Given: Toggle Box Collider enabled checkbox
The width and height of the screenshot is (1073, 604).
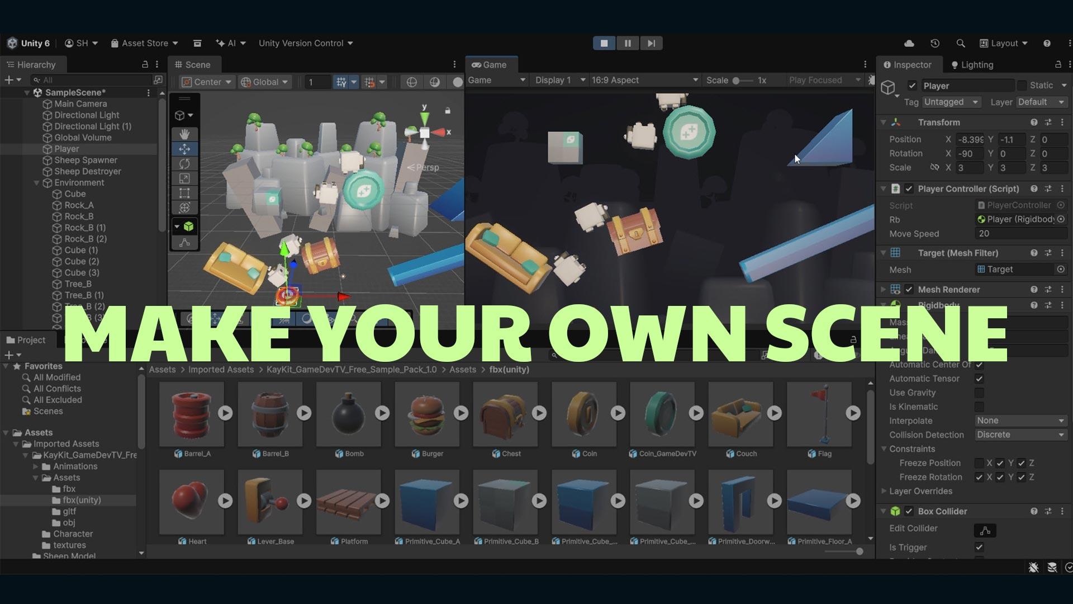Looking at the screenshot, I should 909,511.
